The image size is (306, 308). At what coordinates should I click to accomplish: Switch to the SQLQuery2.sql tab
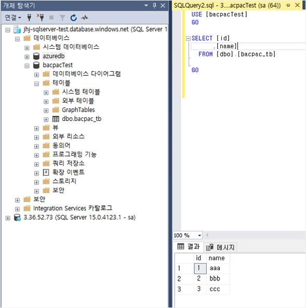pos(227,5)
